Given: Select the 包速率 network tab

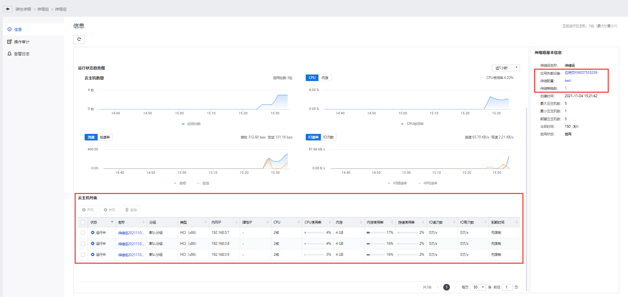Looking at the screenshot, I should pos(105,137).
